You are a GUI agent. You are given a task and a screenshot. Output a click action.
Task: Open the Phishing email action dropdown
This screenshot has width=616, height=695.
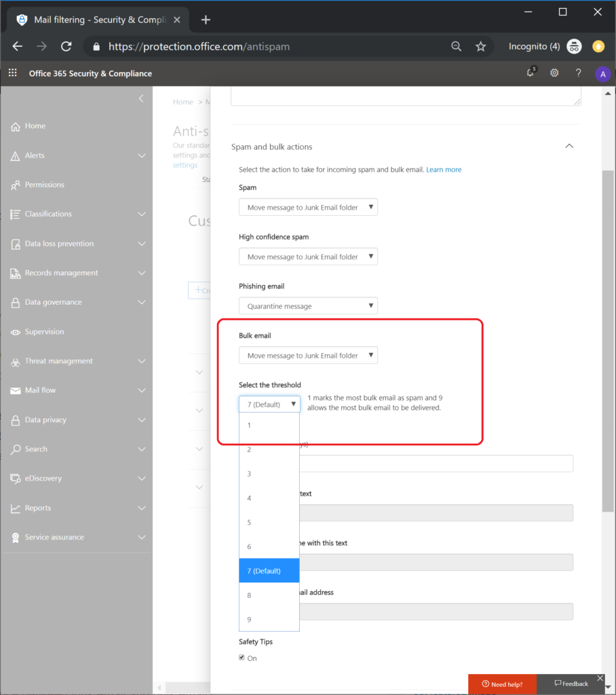click(x=308, y=306)
